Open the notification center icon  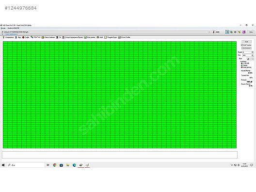(252, 165)
